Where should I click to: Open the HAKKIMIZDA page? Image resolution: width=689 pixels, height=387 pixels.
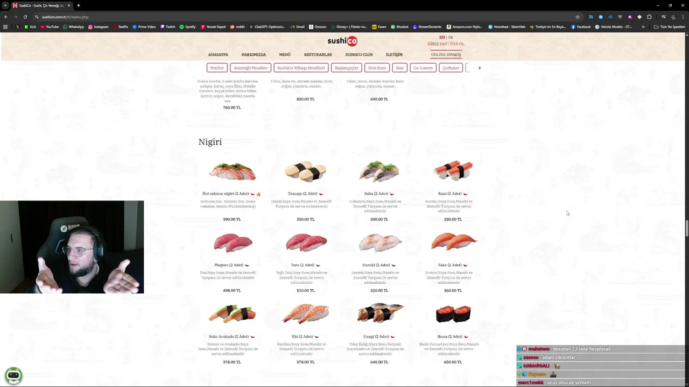click(x=254, y=54)
